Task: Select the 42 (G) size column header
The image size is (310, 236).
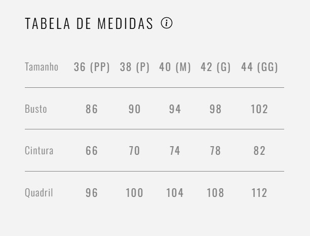Action: pos(216,67)
